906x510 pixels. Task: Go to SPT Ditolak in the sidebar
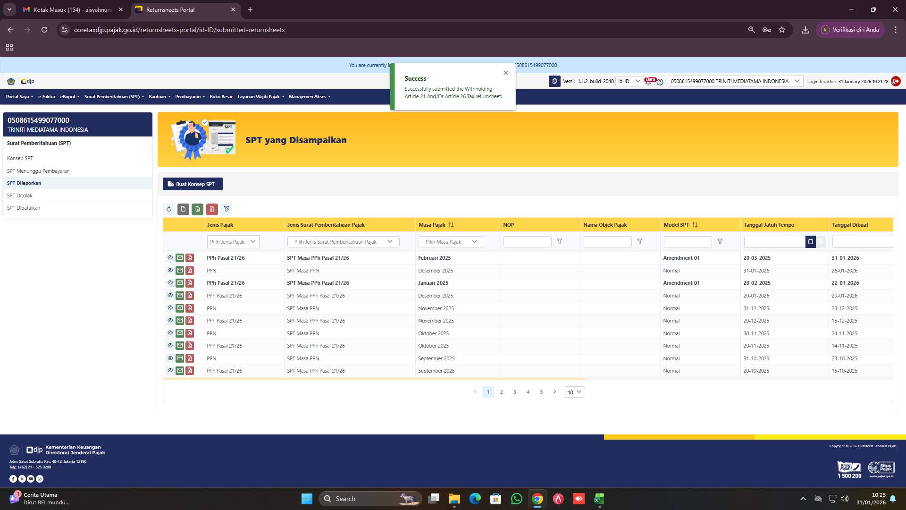[19, 195]
